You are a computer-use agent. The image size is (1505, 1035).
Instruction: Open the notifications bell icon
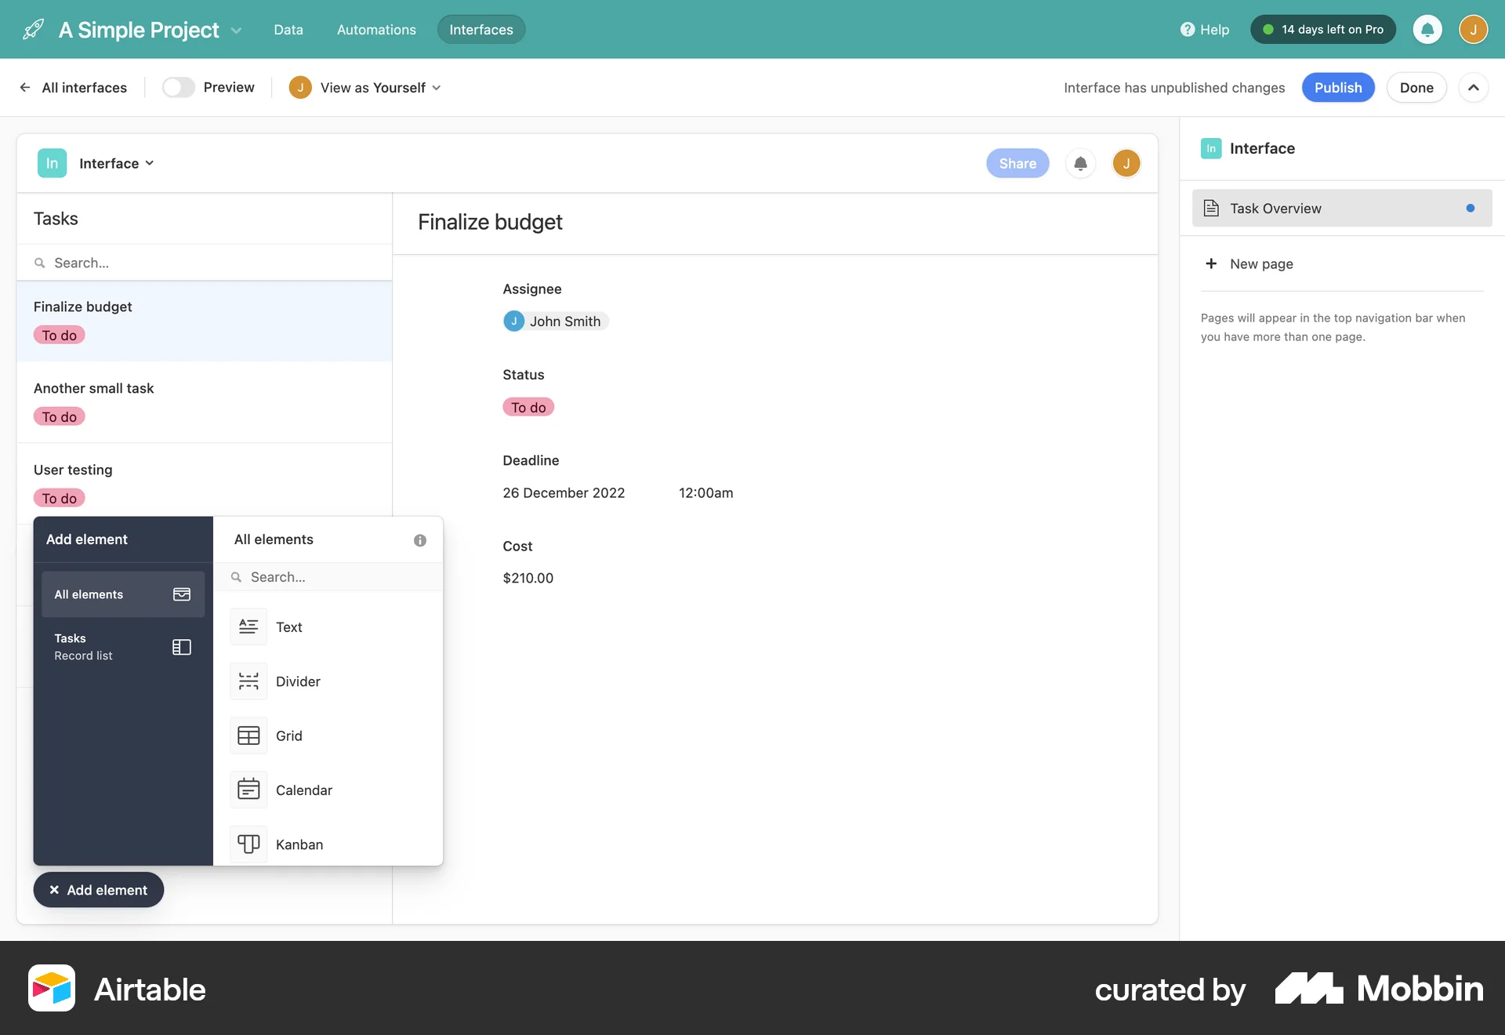tap(1427, 29)
